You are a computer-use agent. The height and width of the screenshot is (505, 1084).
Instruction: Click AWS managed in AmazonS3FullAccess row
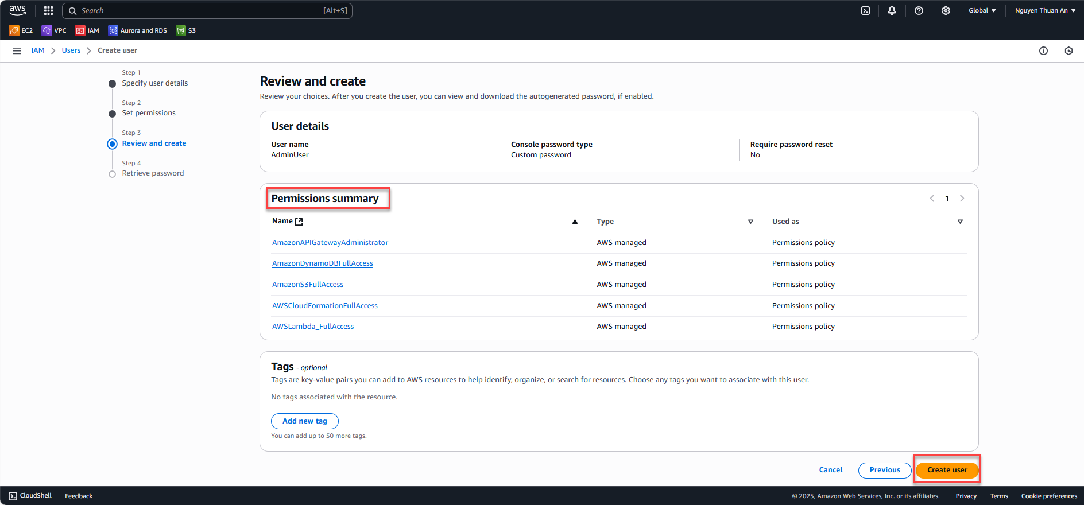pos(621,285)
